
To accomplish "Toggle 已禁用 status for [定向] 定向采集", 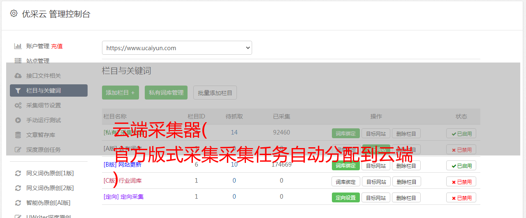I will pyautogui.click(x=461, y=197).
